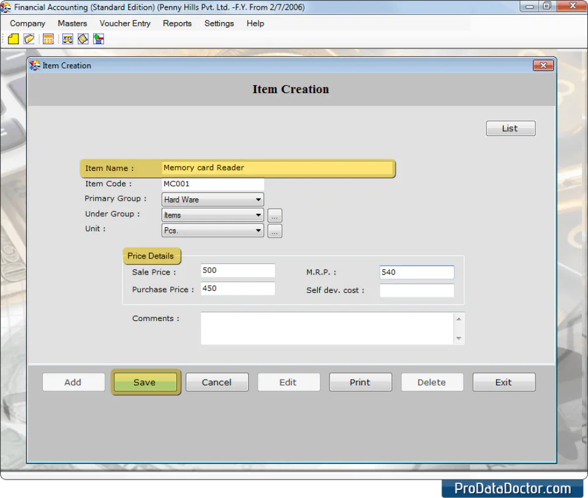Click the ellipsis button beside Under Group
The height and width of the screenshot is (498, 588).
coord(274,216)
